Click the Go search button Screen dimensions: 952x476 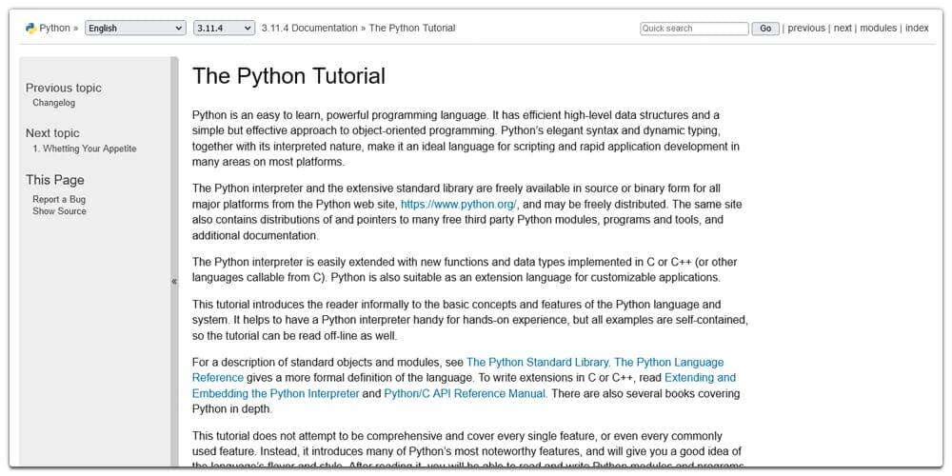765,29
